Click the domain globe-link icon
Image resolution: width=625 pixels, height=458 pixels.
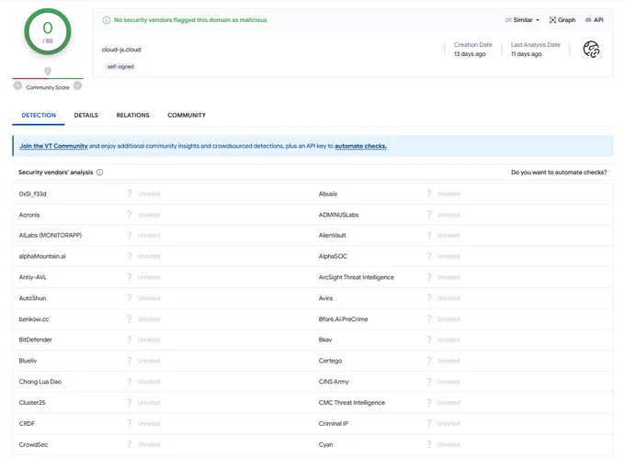click(591, 50)
